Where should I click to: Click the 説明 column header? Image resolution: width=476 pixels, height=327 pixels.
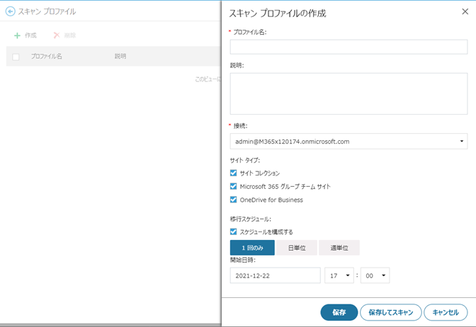tap(120, 56)
